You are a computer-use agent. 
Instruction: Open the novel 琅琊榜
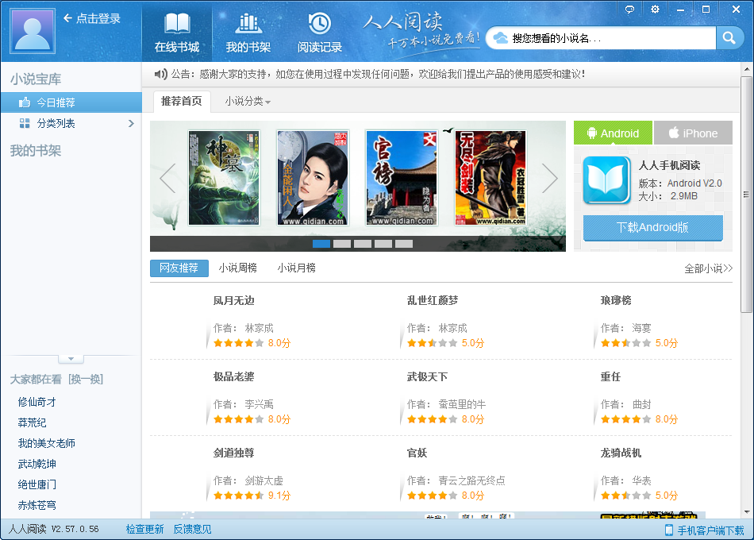click(x=616, y=300)
